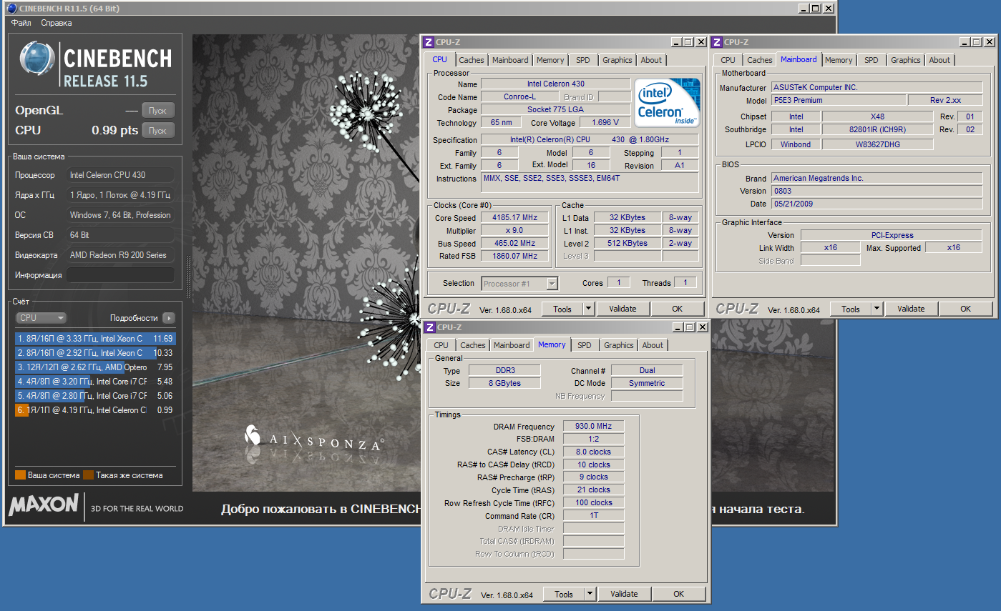
Task: Select ranking row 5 Core i7 5.06
Action: (x=94, y=396)
